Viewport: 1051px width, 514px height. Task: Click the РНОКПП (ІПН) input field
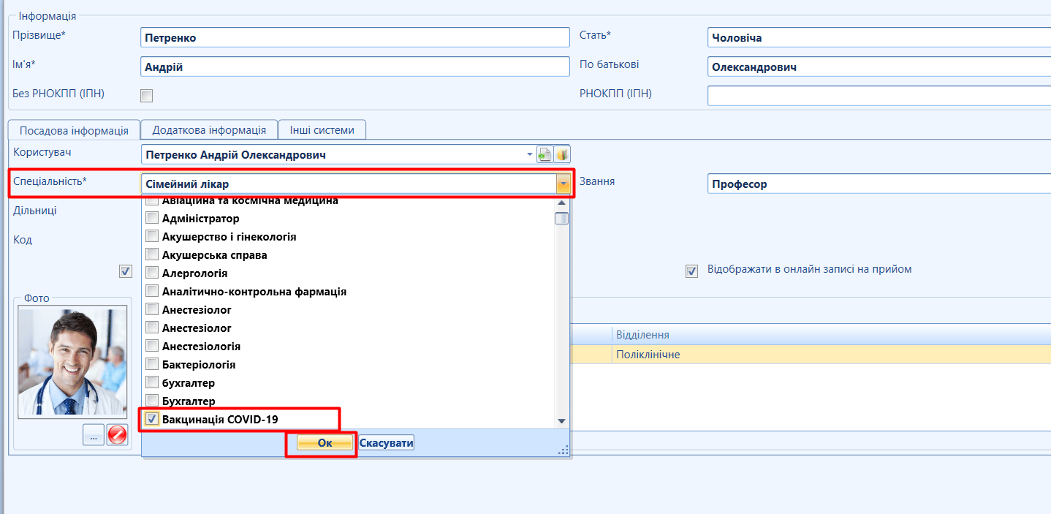[x=877, y=96]
